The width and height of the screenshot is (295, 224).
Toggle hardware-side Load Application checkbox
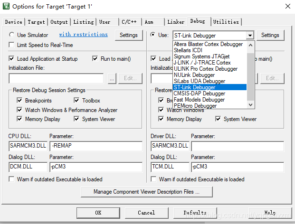[x=153, y=59]
